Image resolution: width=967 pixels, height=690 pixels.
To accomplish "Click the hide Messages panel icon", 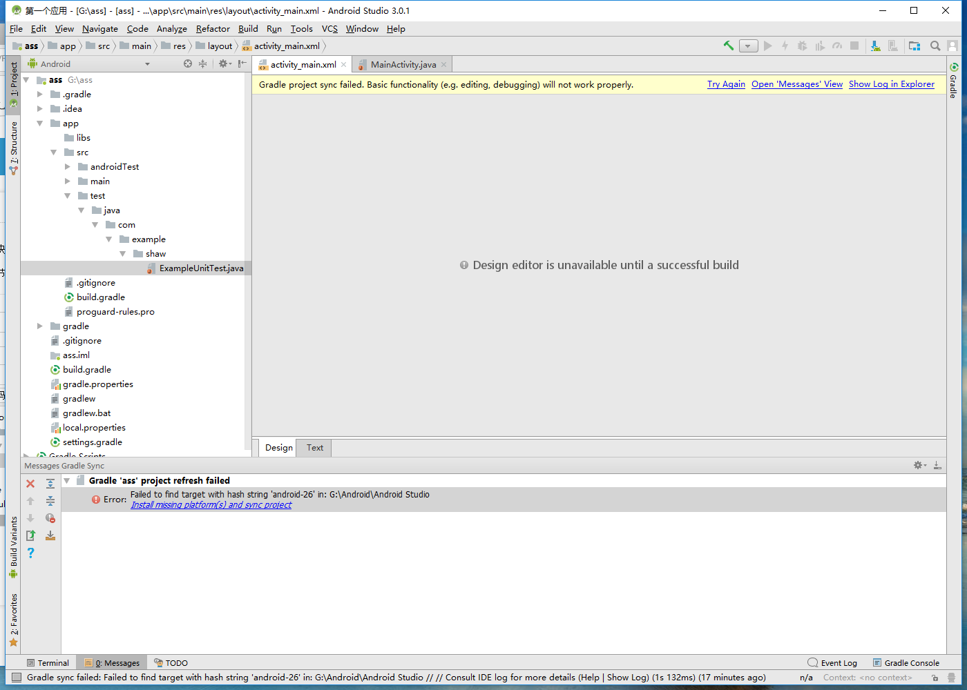I will (937, 465).
